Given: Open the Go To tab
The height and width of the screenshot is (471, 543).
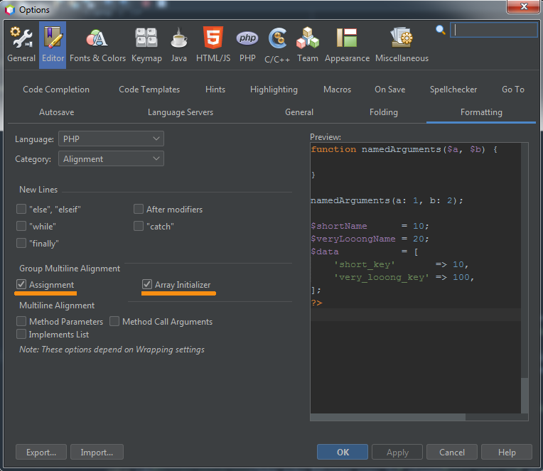Looking at the screenshot, I should point(513,90).
